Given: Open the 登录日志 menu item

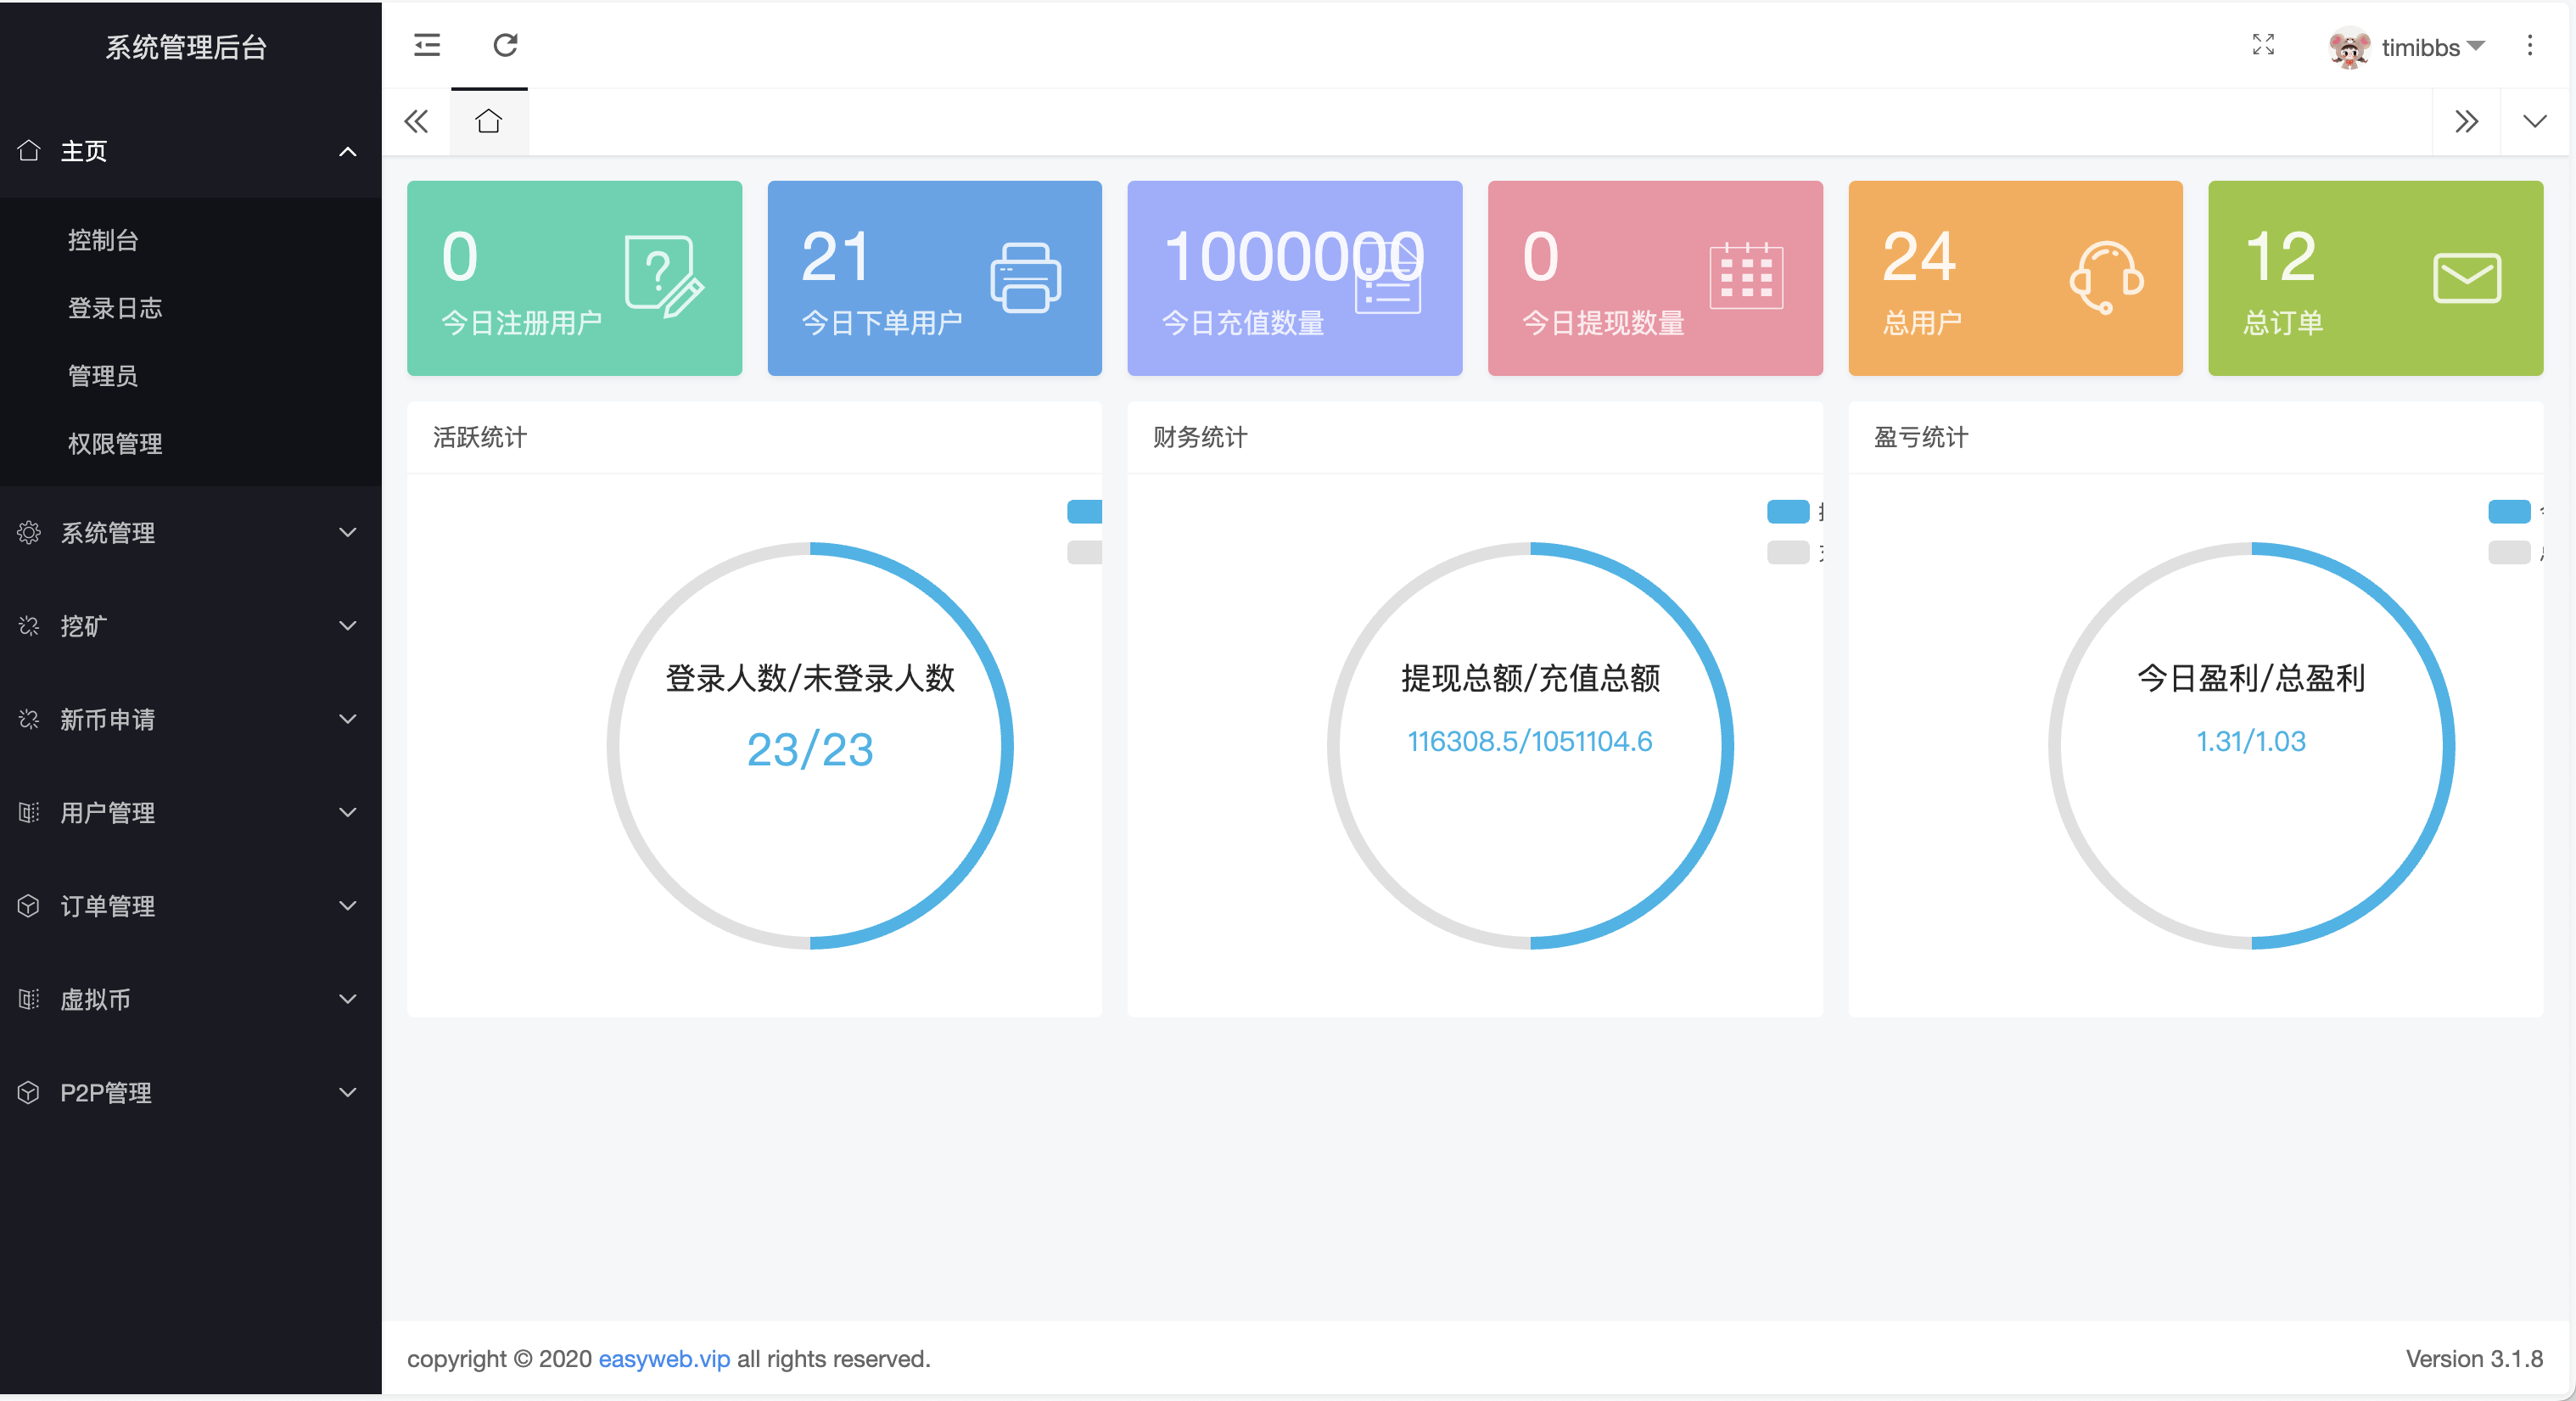Looking at the screenshot, I should pyautogui.click(x=115, y=308).
